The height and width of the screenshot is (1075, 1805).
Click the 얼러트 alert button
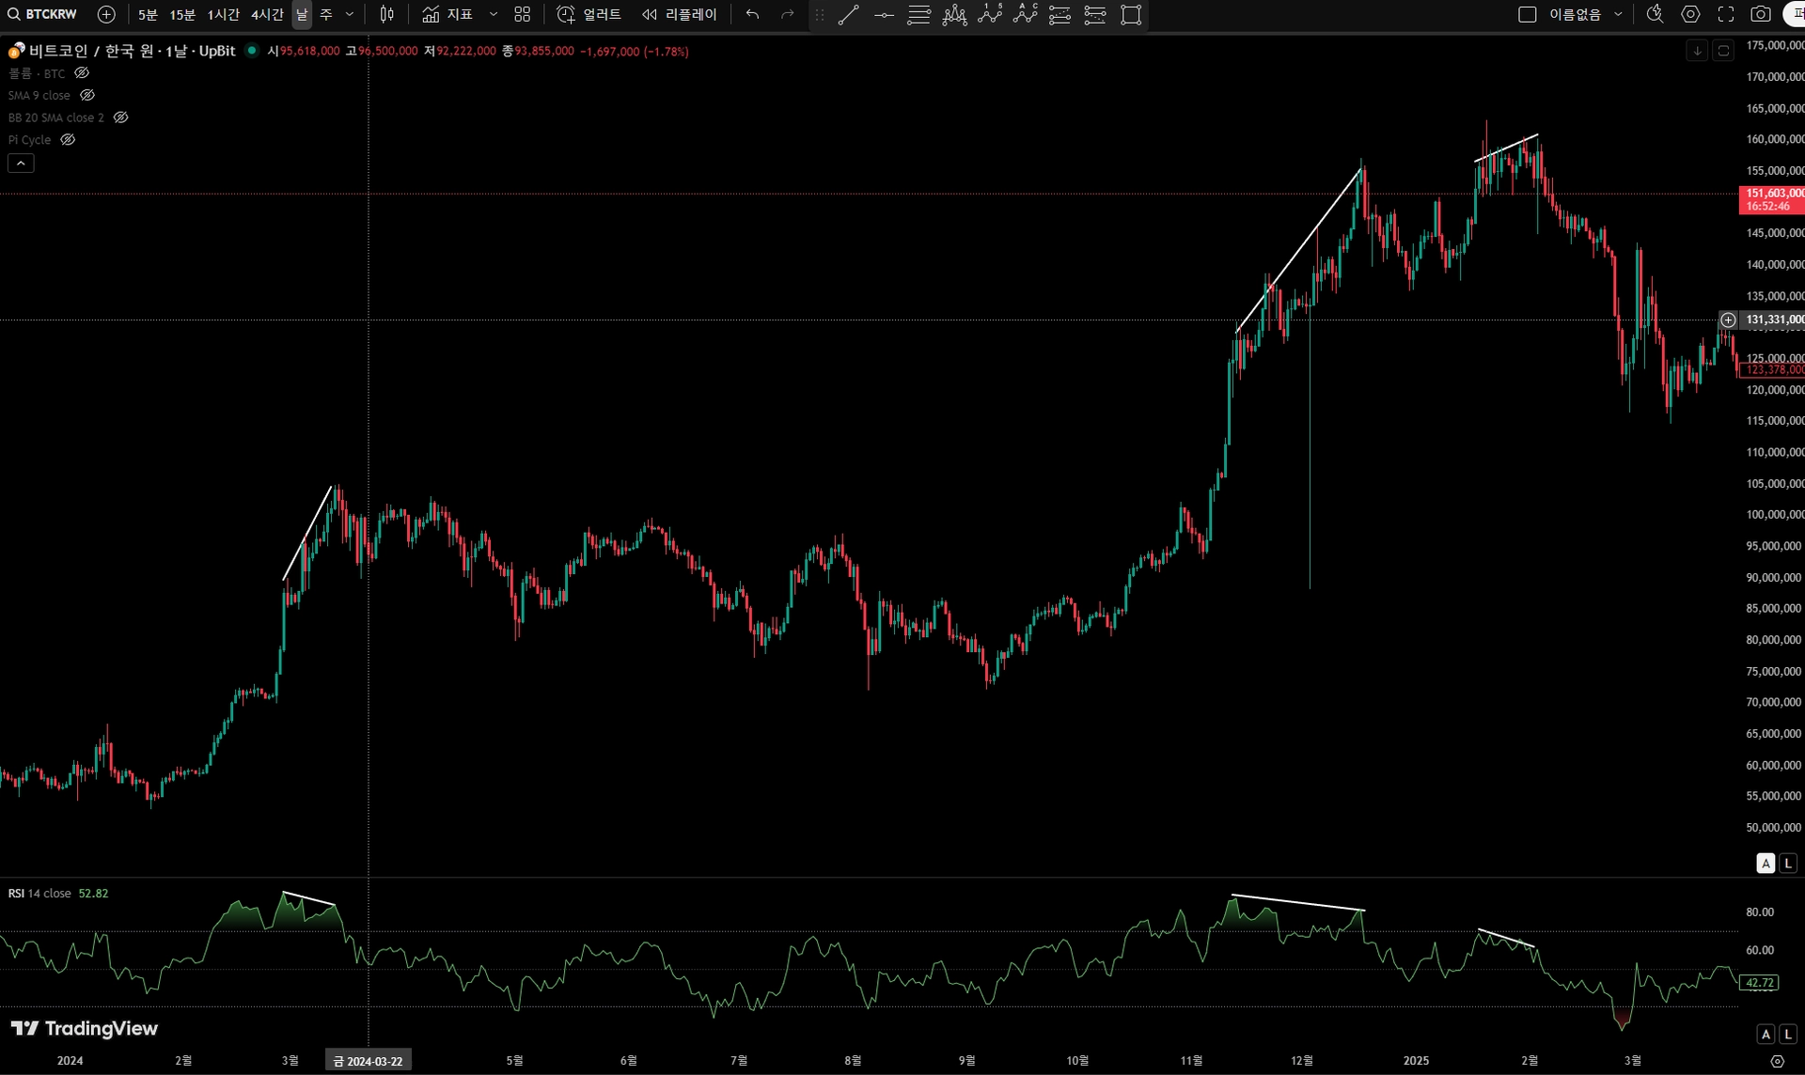tap(589, 14)
